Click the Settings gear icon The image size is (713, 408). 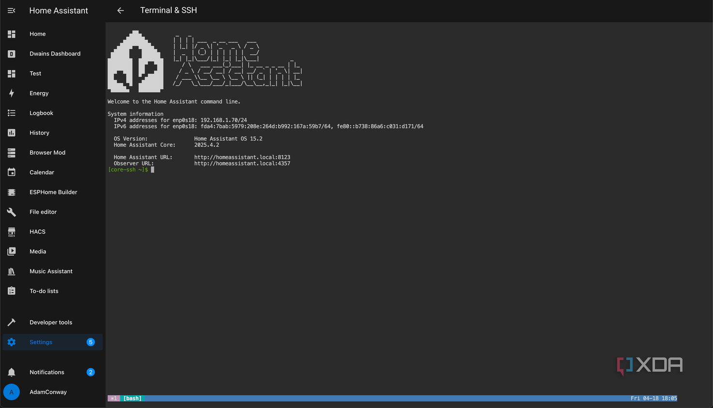12,342
